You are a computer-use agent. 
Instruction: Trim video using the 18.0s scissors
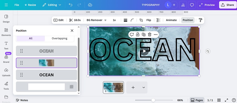75,20
